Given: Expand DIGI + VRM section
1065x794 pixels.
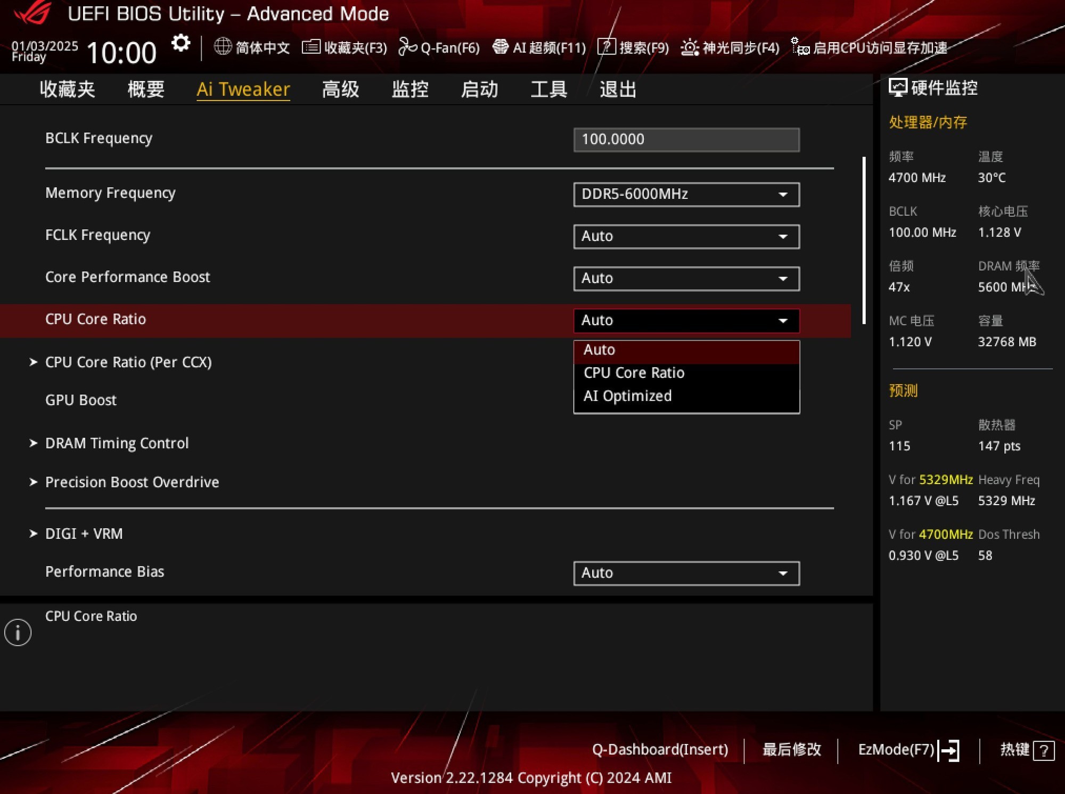Looking at the screenshot, I should pos(84,533).
